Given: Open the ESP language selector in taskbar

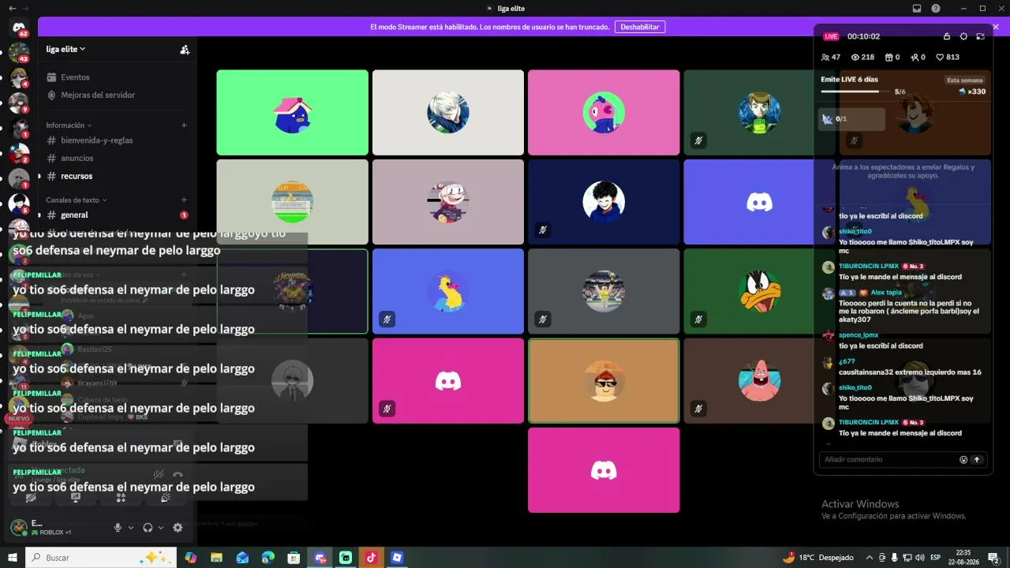Looking at the screenshot, I should point(936,558).
